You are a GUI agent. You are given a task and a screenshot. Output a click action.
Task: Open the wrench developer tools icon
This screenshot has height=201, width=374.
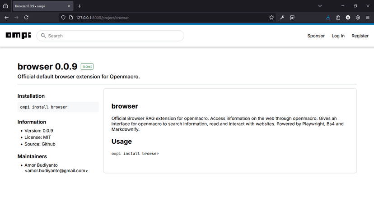coord(282,18)
